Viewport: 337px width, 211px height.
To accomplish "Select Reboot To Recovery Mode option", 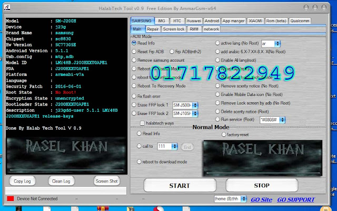I will (134, 86).
